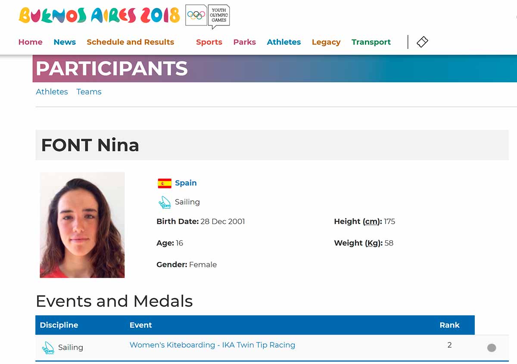Open the Sports menu item
Image resolution: width=517 pixels, height=364 pixels.
209,42
